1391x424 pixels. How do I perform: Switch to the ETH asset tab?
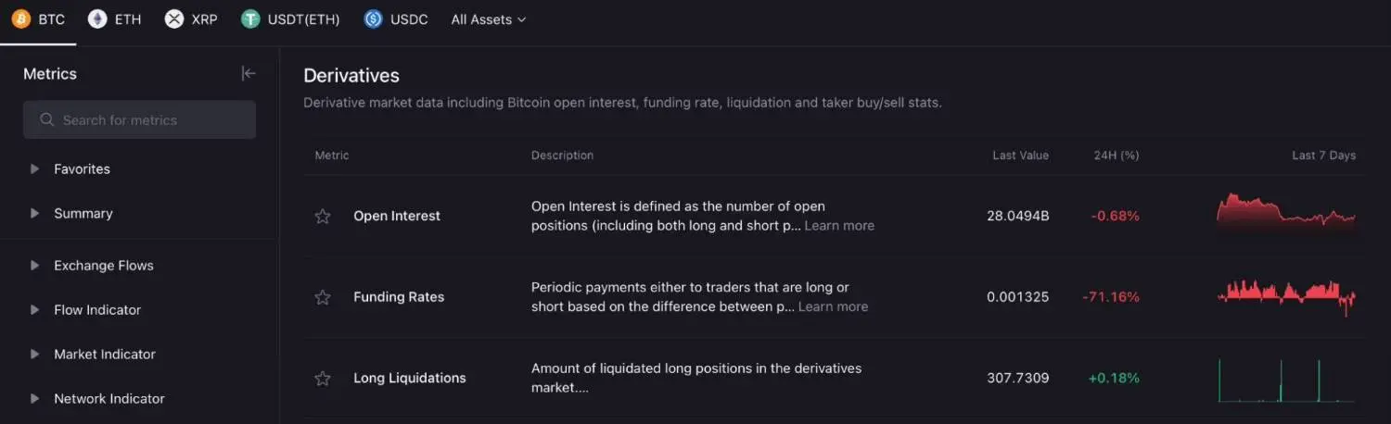(127, 19)
